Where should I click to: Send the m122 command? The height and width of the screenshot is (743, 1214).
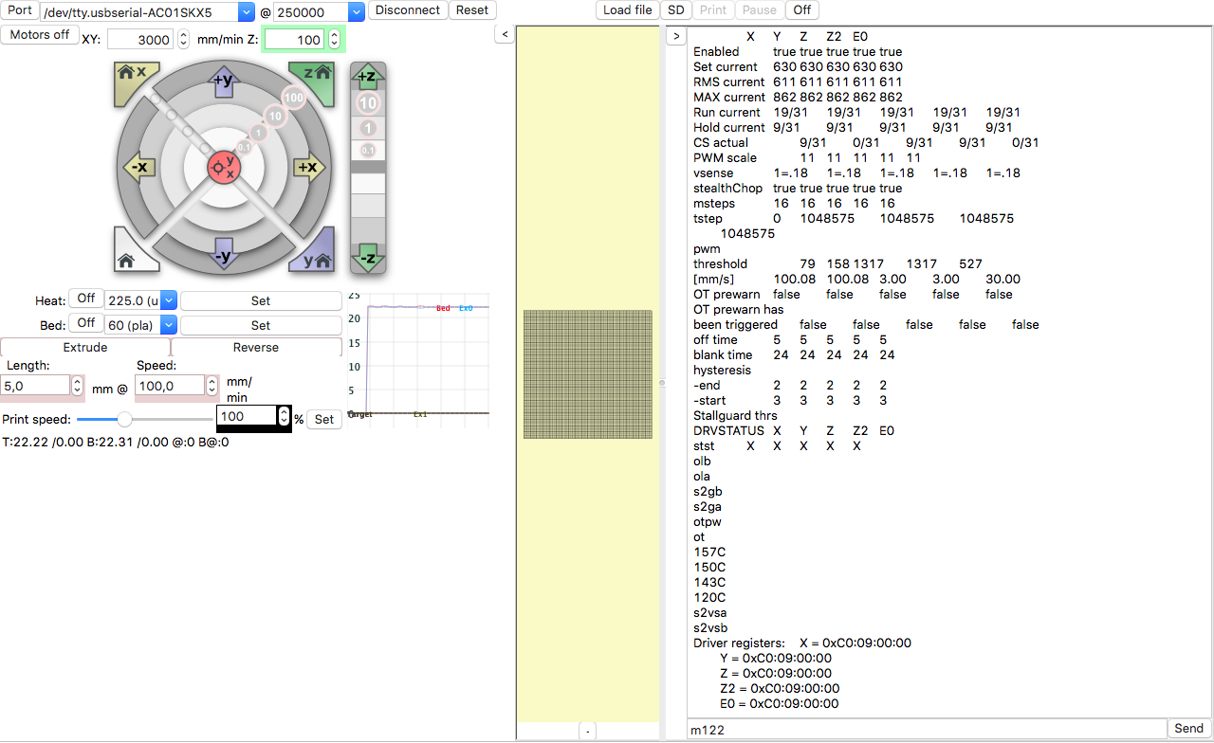1188,729
